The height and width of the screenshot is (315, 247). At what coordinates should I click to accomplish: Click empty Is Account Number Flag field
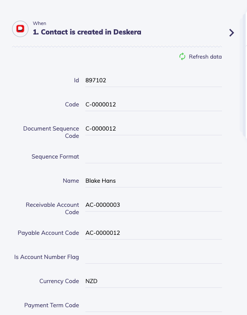click(x=153, y=257)
